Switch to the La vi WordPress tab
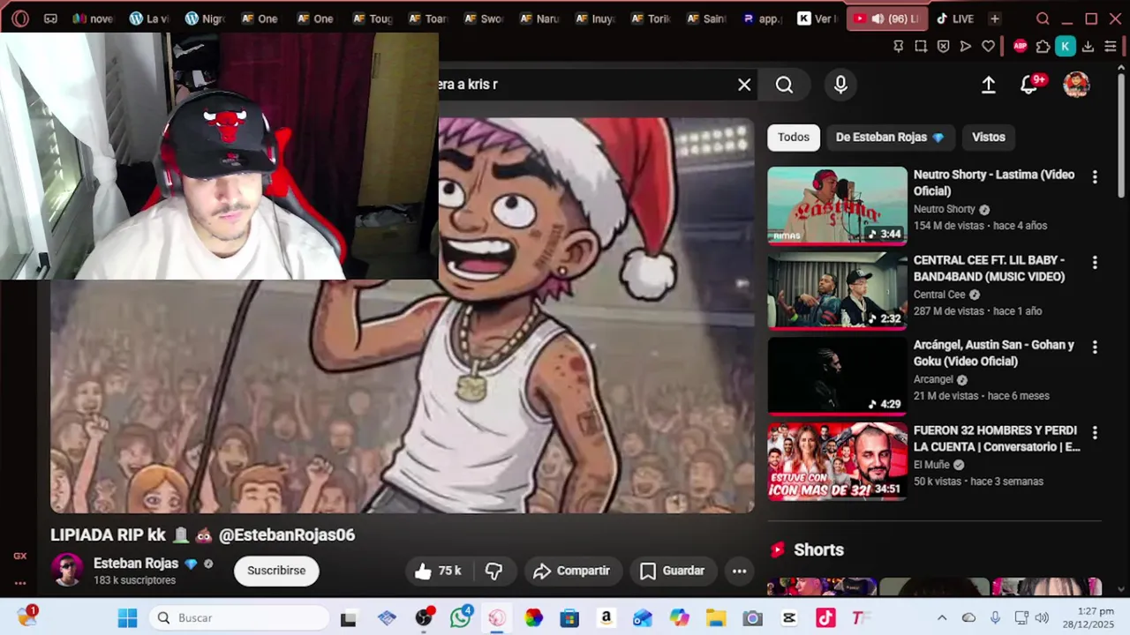 [149, 19]
